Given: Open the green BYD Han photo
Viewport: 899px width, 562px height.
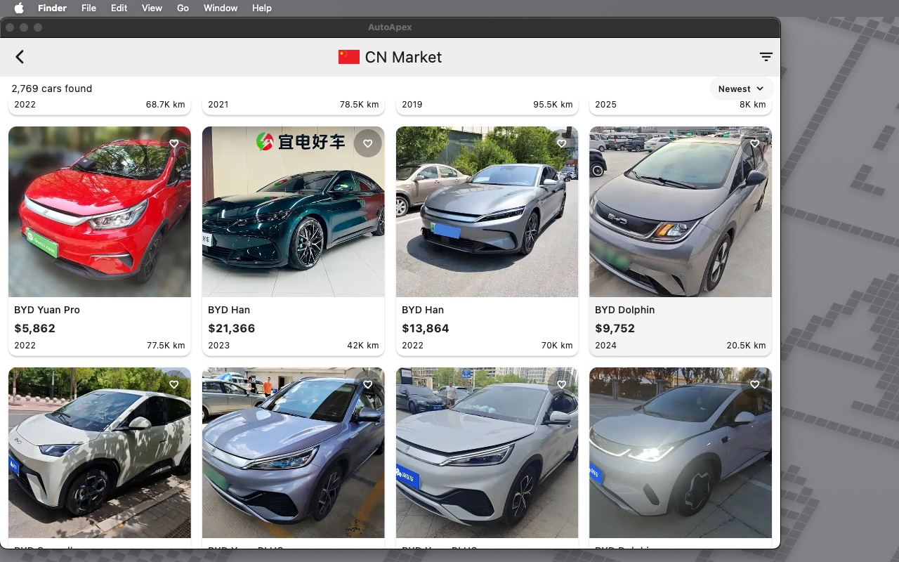Looking at the screenshot, I should tap(294, 211).
